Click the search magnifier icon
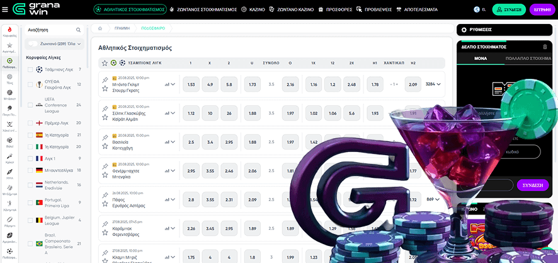 [x=78, y=30]
